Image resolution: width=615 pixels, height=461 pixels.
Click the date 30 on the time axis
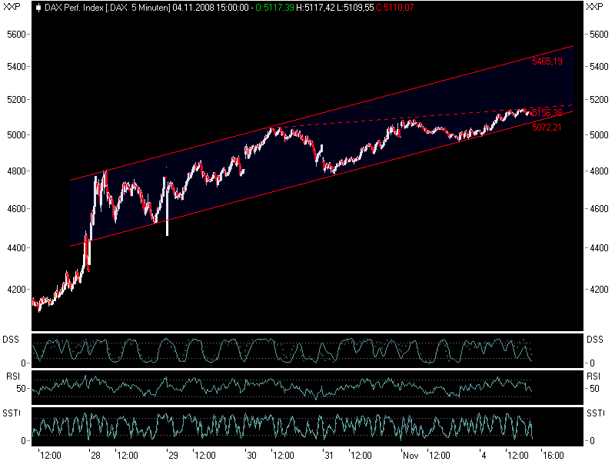click(x=251, y=456)
